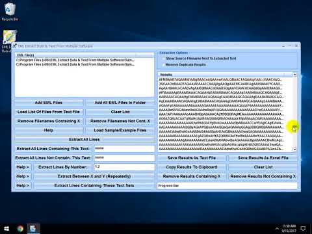The width and height of the screenshot is (312, 234).
Task: Click the Results scrollbar up arrow
Action: (294, 75)
